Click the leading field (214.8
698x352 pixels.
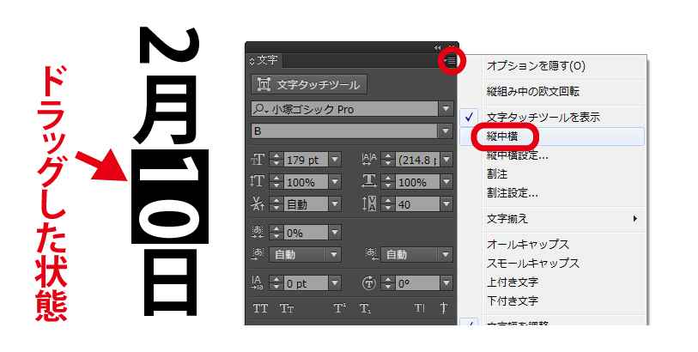(417, 160)
